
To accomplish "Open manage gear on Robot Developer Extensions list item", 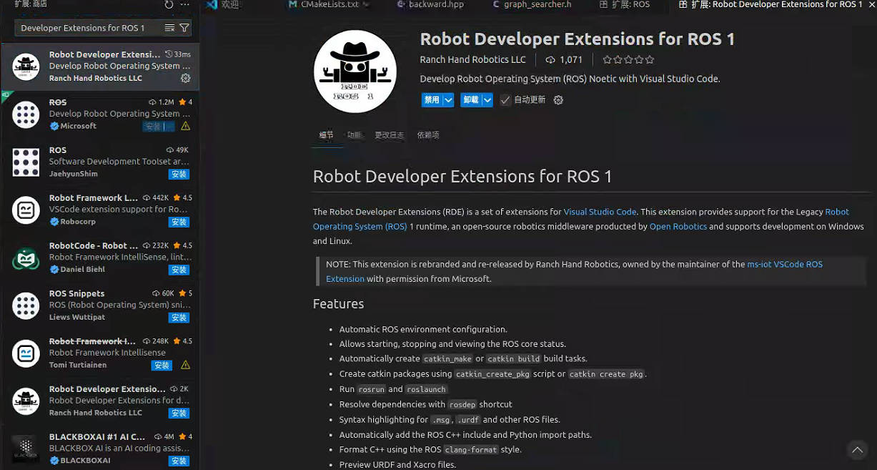I will click(x=185, y=78).
